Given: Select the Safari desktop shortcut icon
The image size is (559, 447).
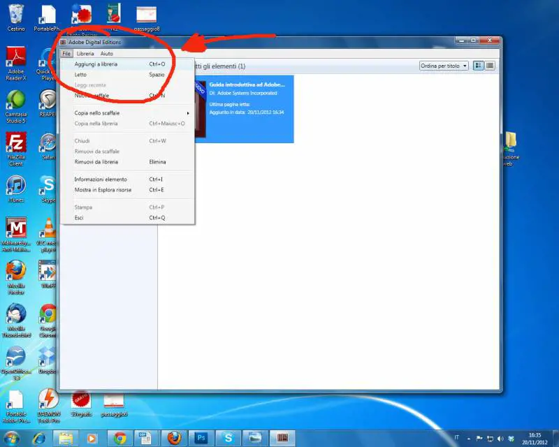Looking at the screenshot, I should point(48,146).
